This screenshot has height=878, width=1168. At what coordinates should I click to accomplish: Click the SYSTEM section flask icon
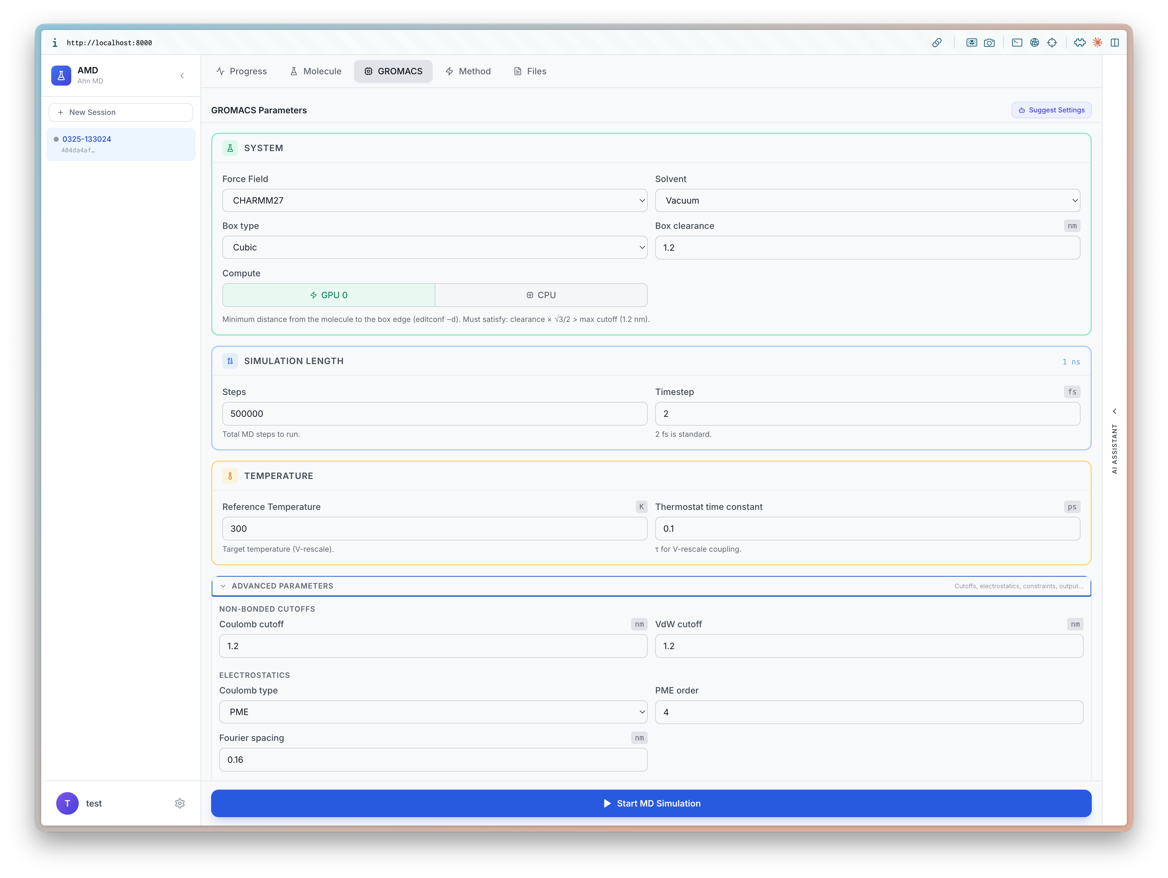point(230,148)
